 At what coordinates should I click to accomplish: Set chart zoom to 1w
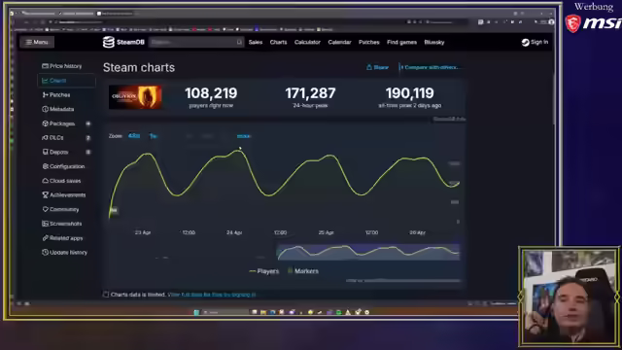(154, 136)
